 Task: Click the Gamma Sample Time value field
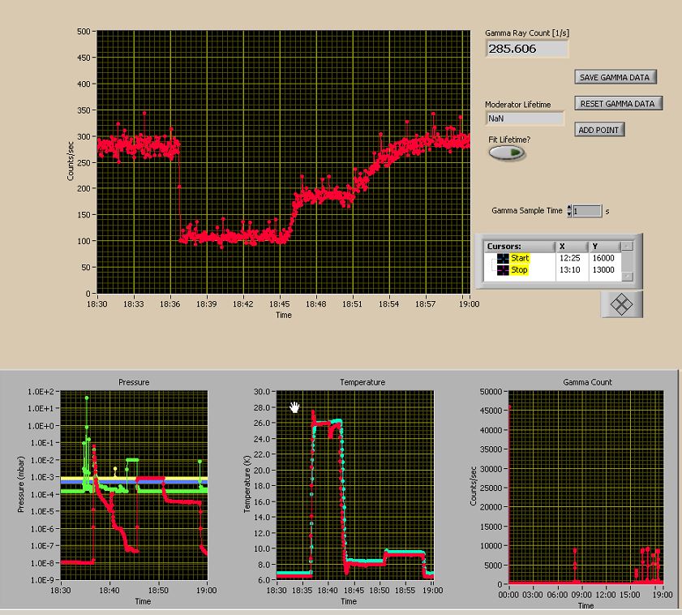click(x=587, y=211)
